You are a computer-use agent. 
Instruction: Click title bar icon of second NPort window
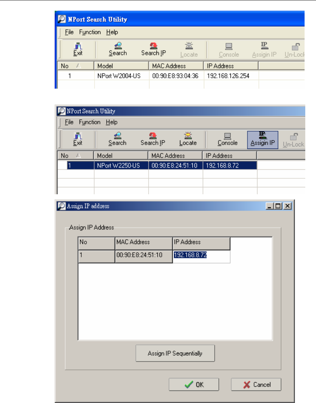(x=61, y=111)
